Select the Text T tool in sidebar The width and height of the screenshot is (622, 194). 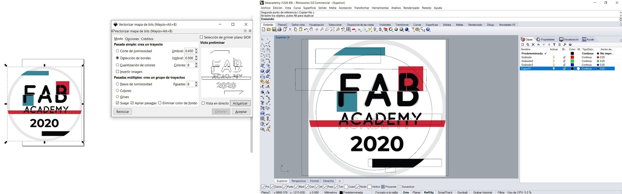pyautogui.click(x=262, y=102)
